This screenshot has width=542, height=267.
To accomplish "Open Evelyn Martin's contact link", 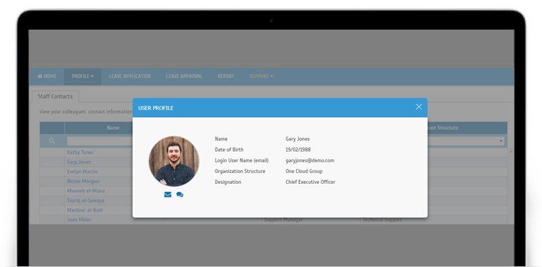I will pyautogui.click(x=82, y=172).
